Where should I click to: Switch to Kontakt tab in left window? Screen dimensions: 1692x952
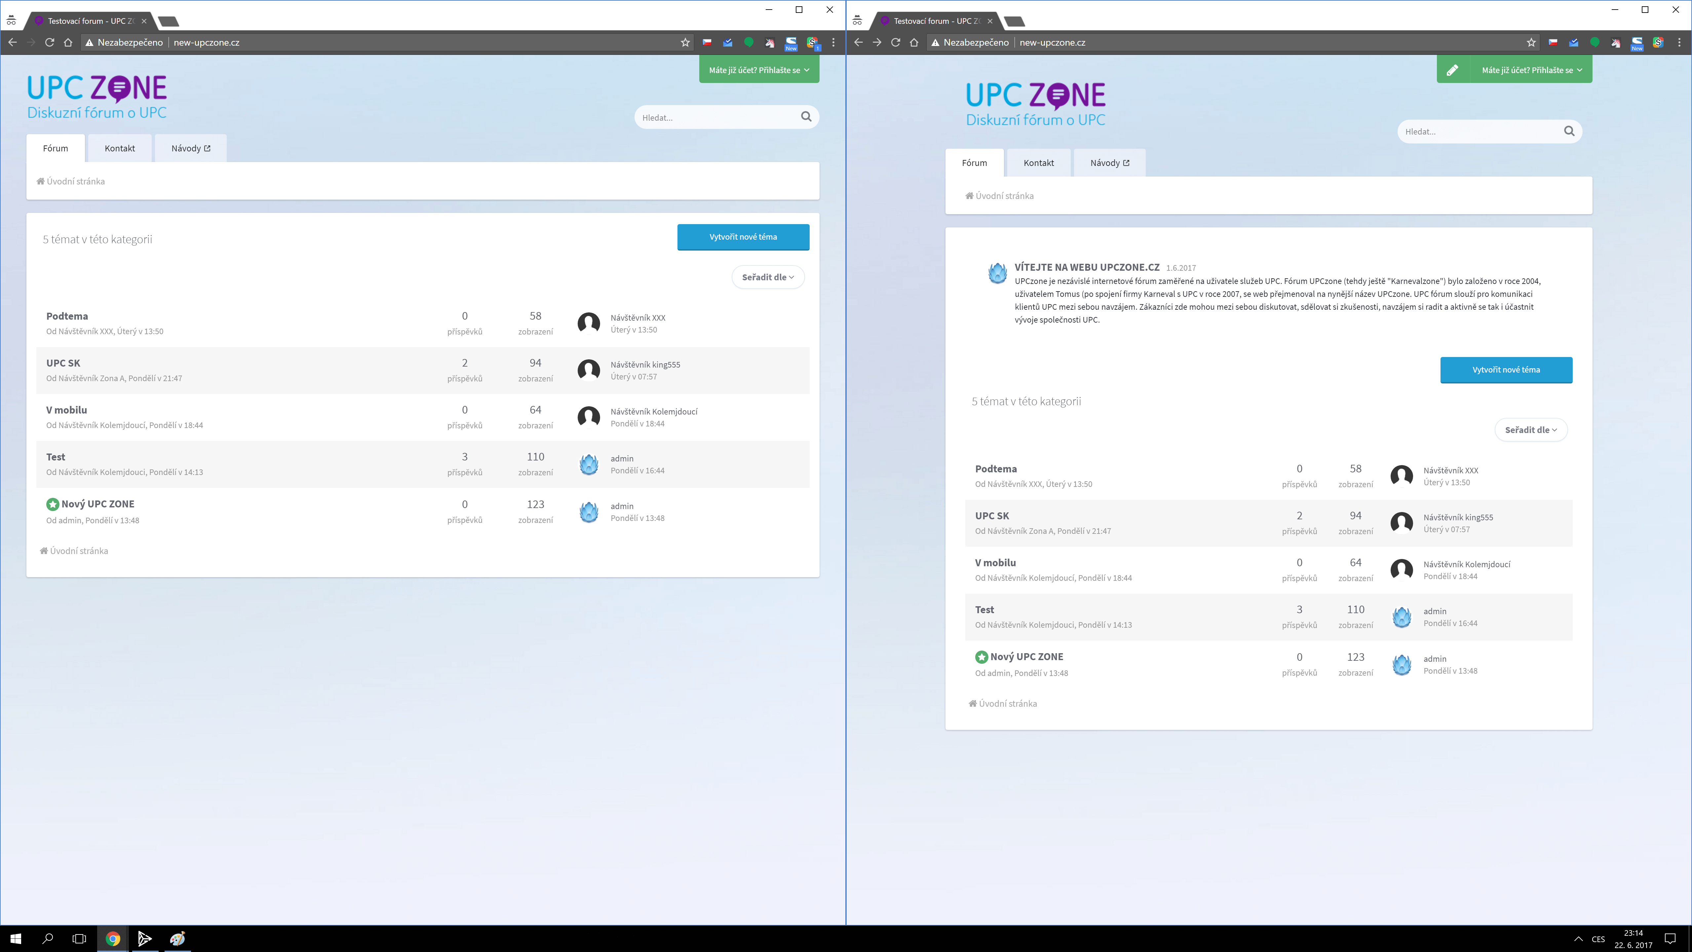click(x=120, y=148)
